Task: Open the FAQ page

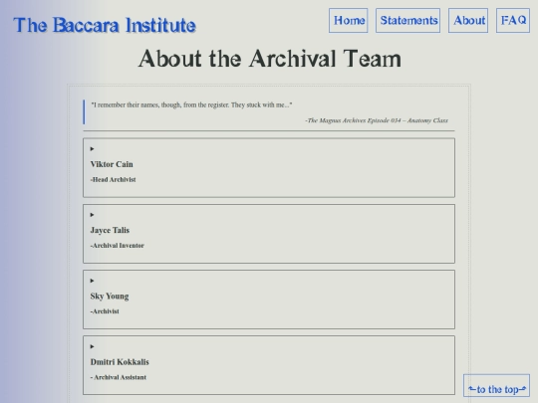Action: pyautogui.click(x=513, y=21)
